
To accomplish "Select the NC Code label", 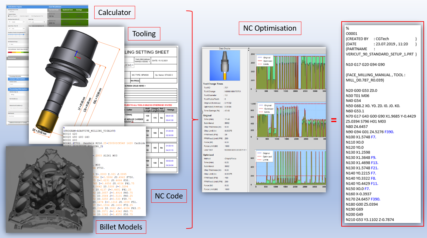I will [x=169, y=196].
